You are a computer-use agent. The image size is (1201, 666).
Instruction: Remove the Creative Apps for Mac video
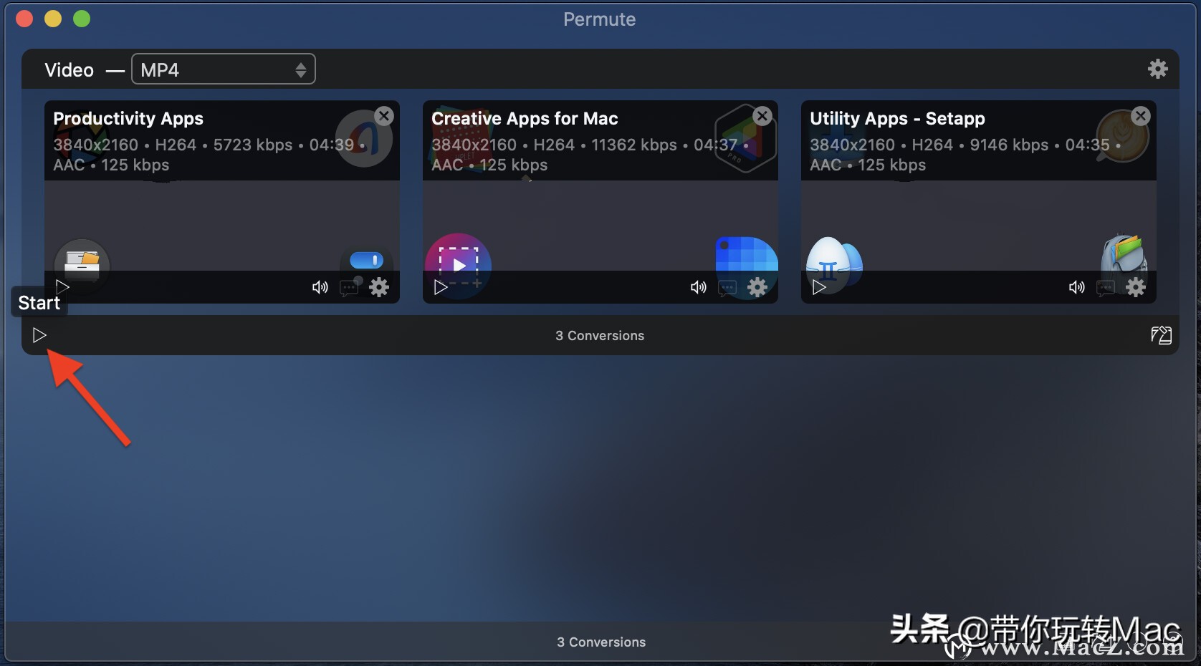click(763, 116)
